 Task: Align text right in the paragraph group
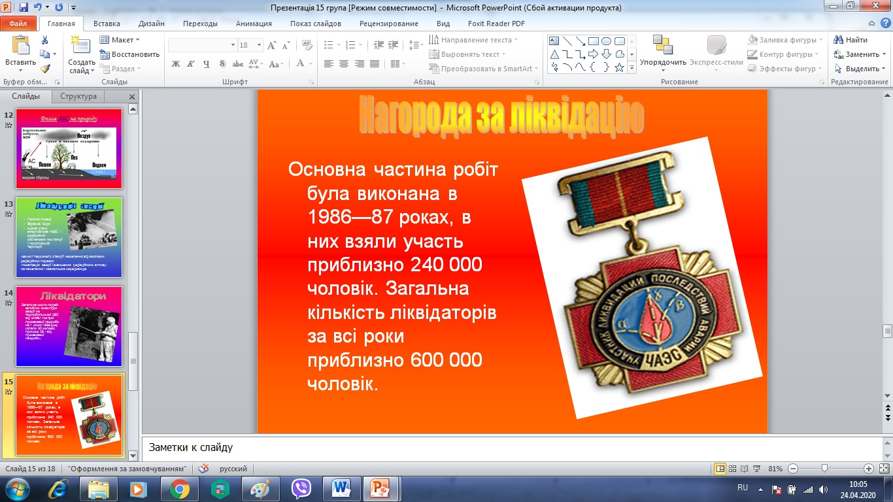(359, 64)
